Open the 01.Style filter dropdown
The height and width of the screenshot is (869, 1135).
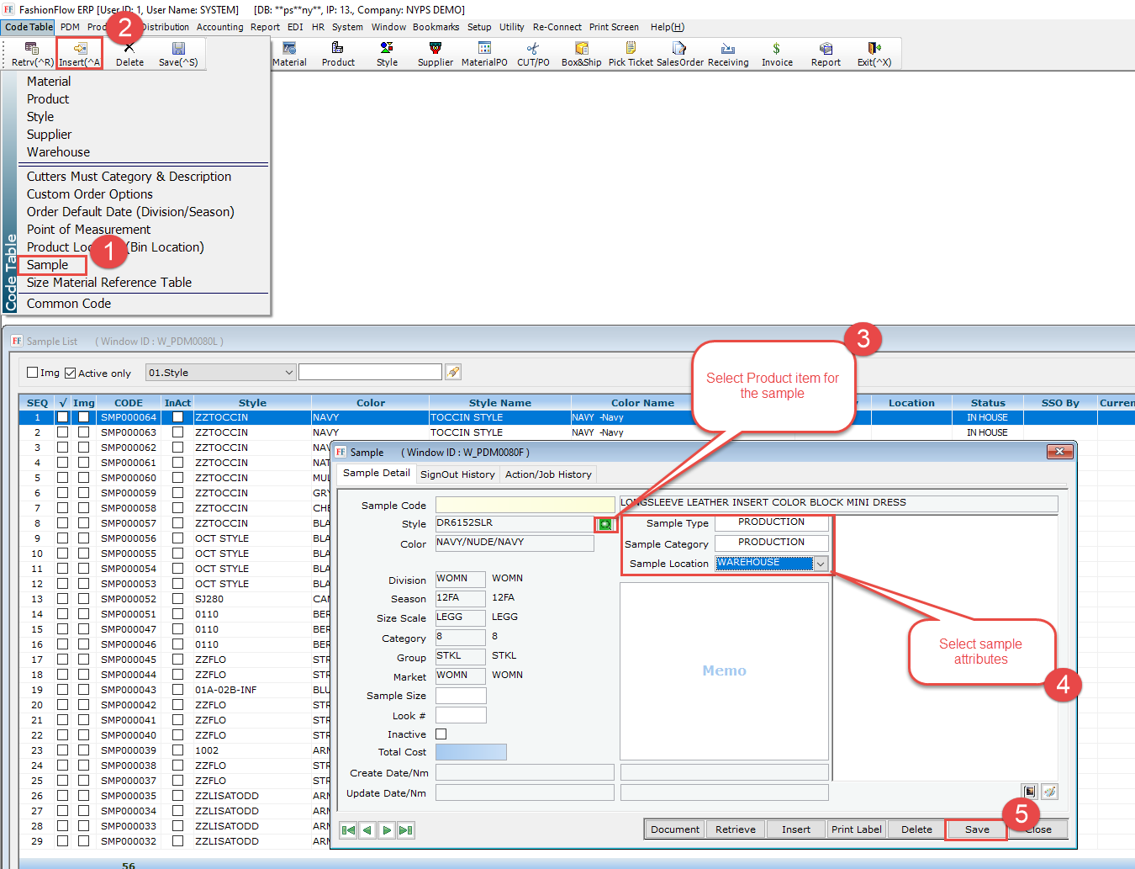click(288, 371)
